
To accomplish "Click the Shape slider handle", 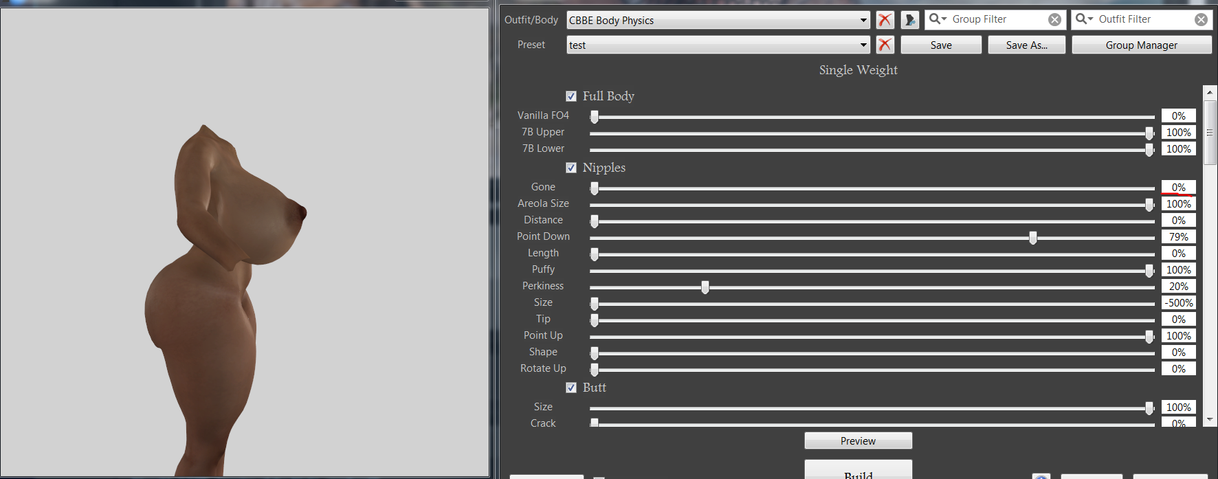I will click(x=595, y=353).
